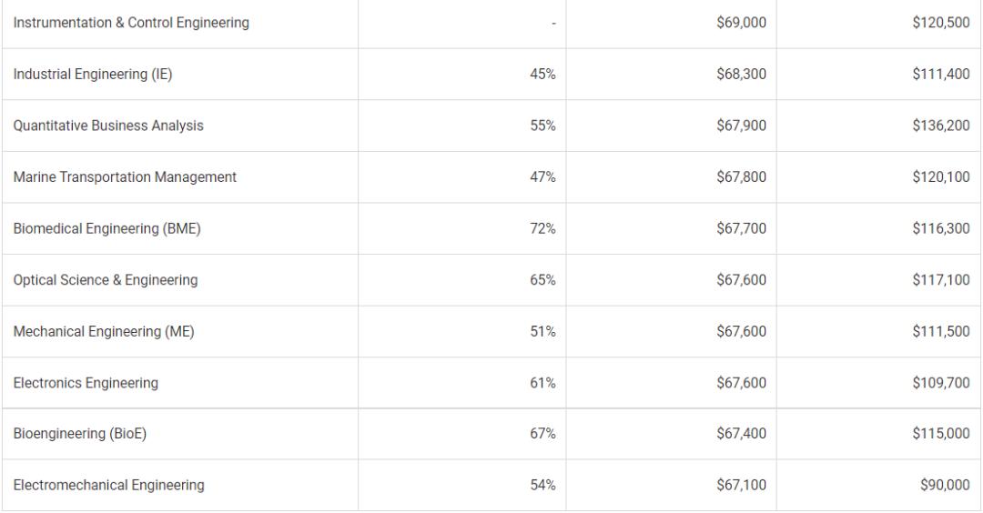Select the Biomedical Engineering (BME) major name
Image resolution: width=983 pixels, height=513 pixels.
click(x=106, y=228)
